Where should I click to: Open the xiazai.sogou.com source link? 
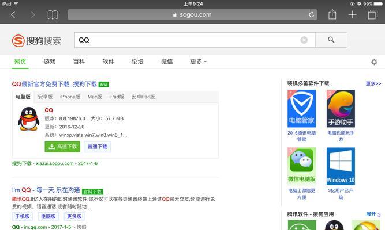[x=55, y=163]
